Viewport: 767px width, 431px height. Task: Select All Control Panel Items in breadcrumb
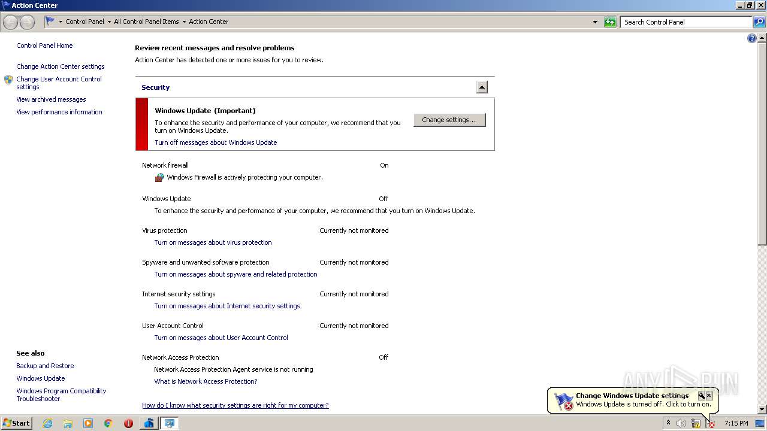pyautogui.click(x=146, y=22)
